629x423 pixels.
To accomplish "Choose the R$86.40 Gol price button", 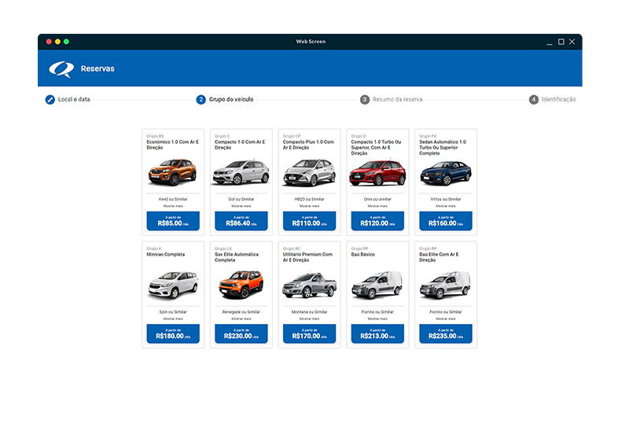I will (x=241, y=221).
